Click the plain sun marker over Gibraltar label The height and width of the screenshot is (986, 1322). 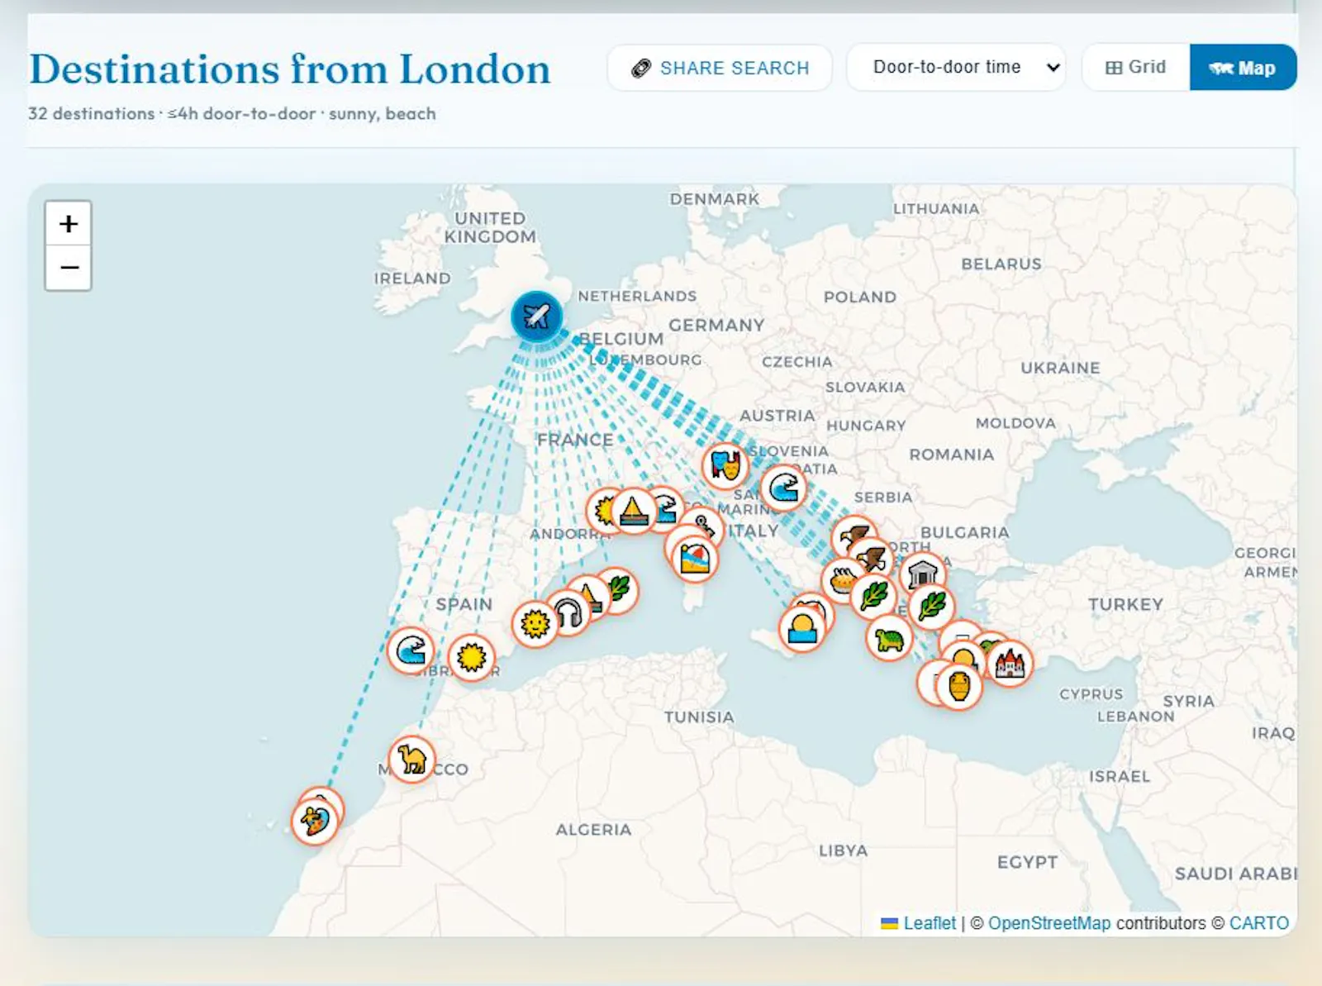point(472,657)
